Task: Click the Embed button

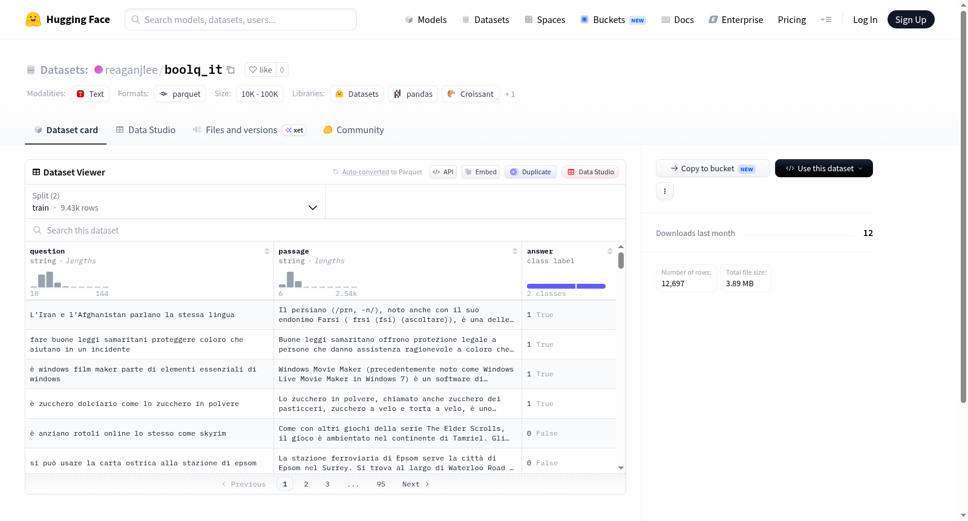Action: coord(480,172)
